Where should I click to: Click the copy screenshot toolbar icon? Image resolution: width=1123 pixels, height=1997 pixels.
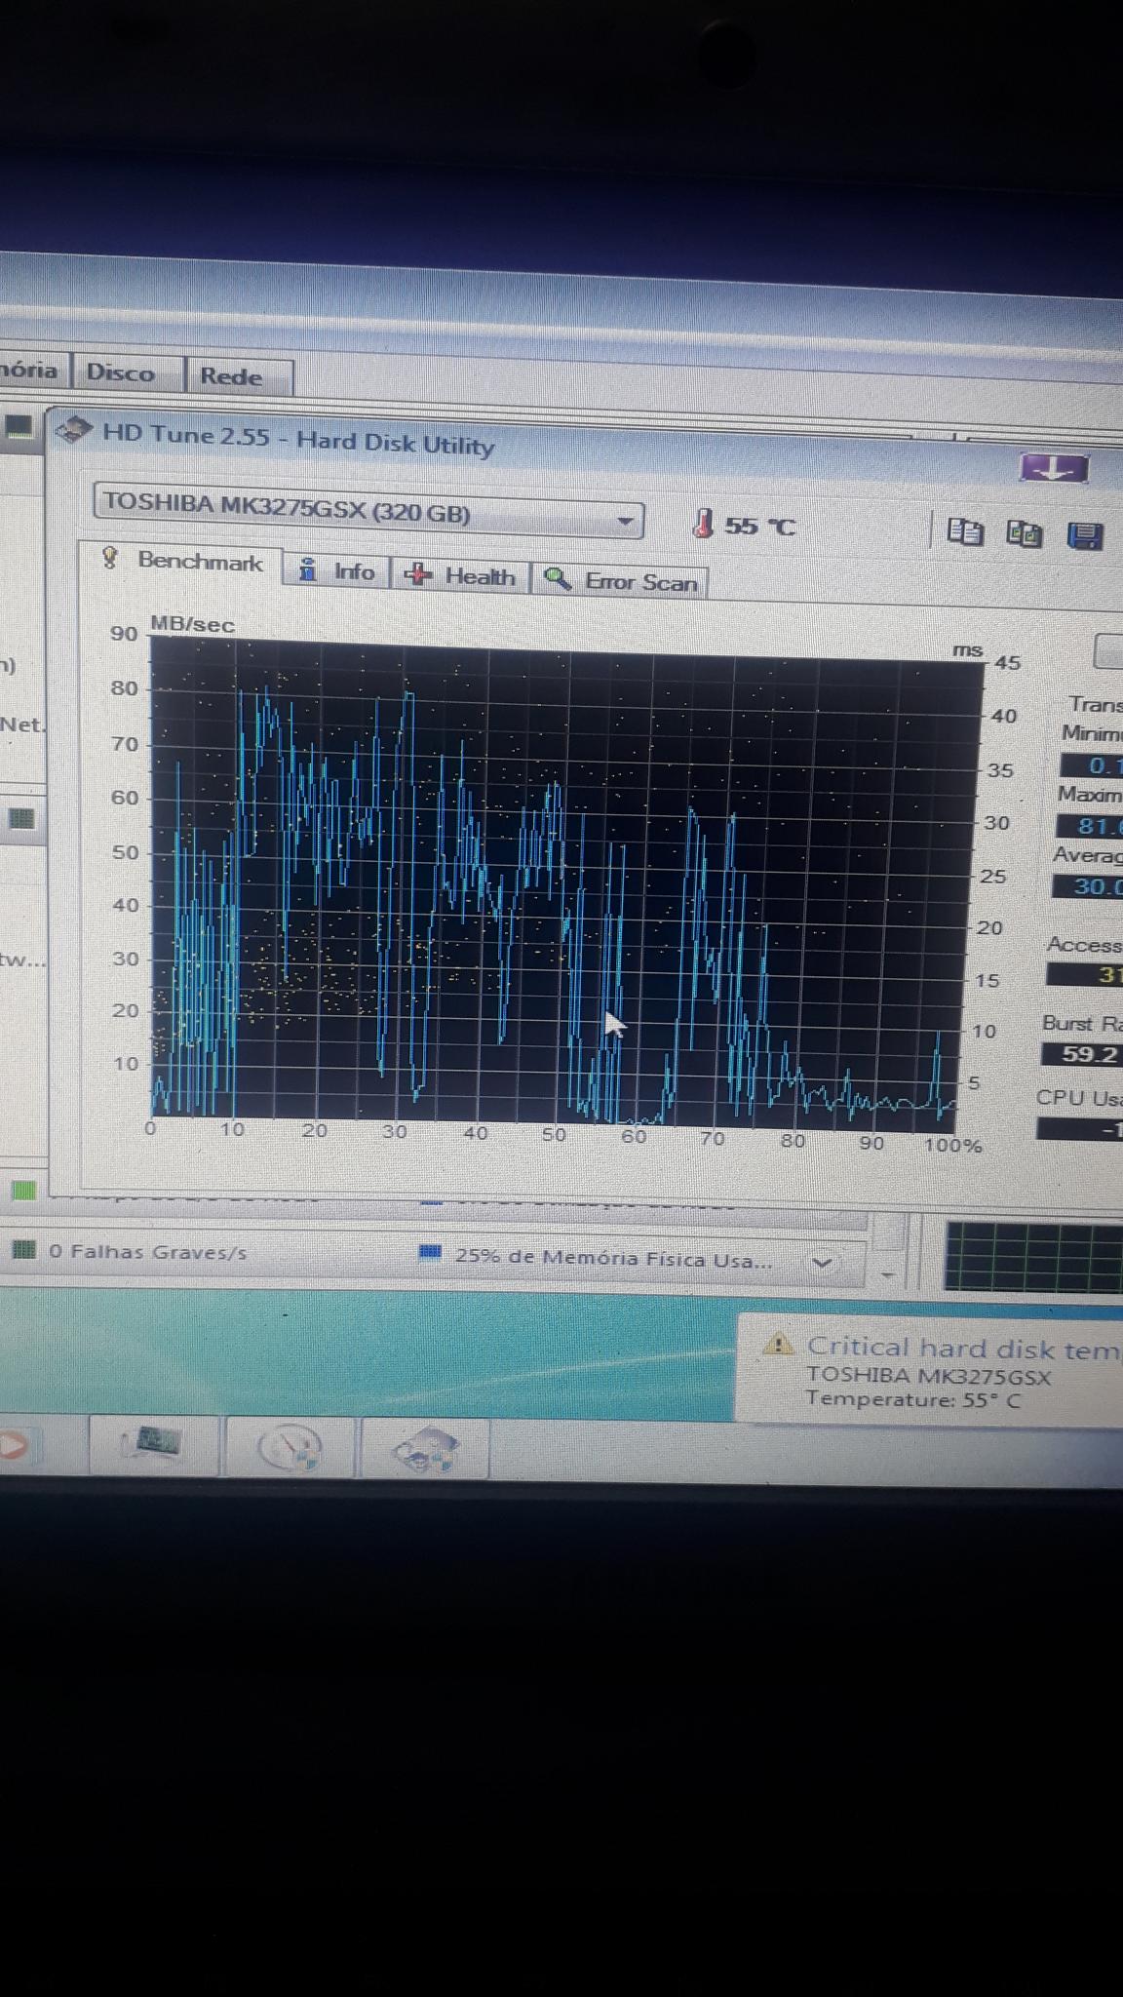1025,533
